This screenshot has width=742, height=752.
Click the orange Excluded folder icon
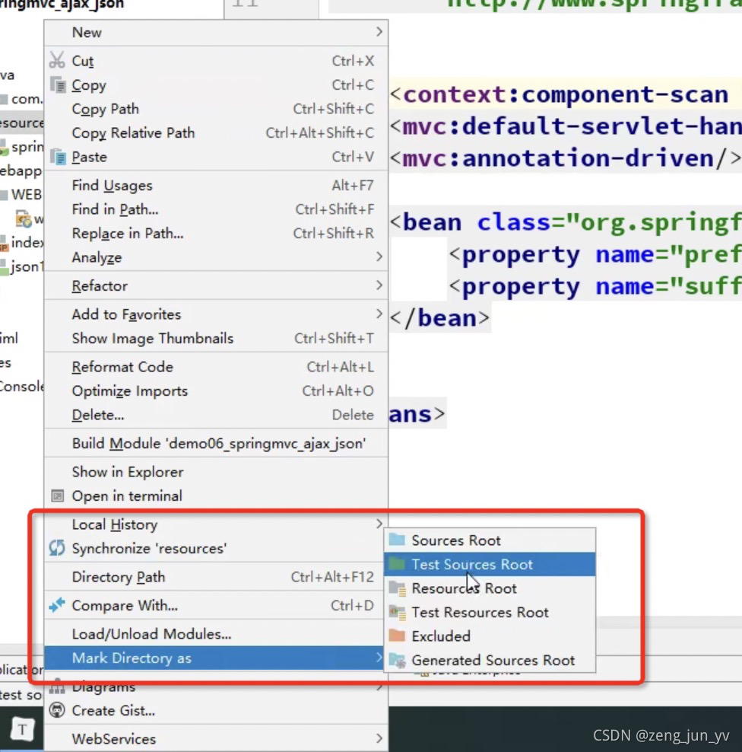pos(397,636)
